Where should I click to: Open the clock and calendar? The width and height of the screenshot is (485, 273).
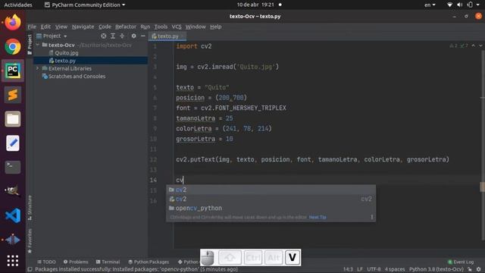coord(255,5)
